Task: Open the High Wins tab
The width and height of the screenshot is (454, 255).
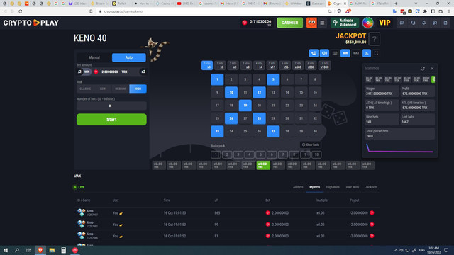Action: coord(333,187)
